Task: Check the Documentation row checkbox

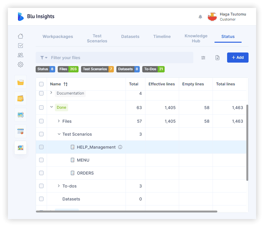Action: (x=41, y=93)
